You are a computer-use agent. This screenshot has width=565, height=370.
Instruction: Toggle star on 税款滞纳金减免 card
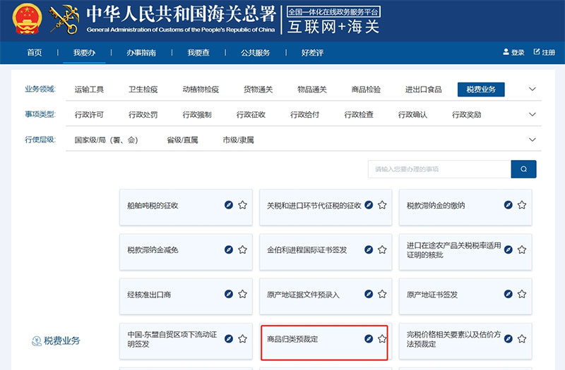242,249
